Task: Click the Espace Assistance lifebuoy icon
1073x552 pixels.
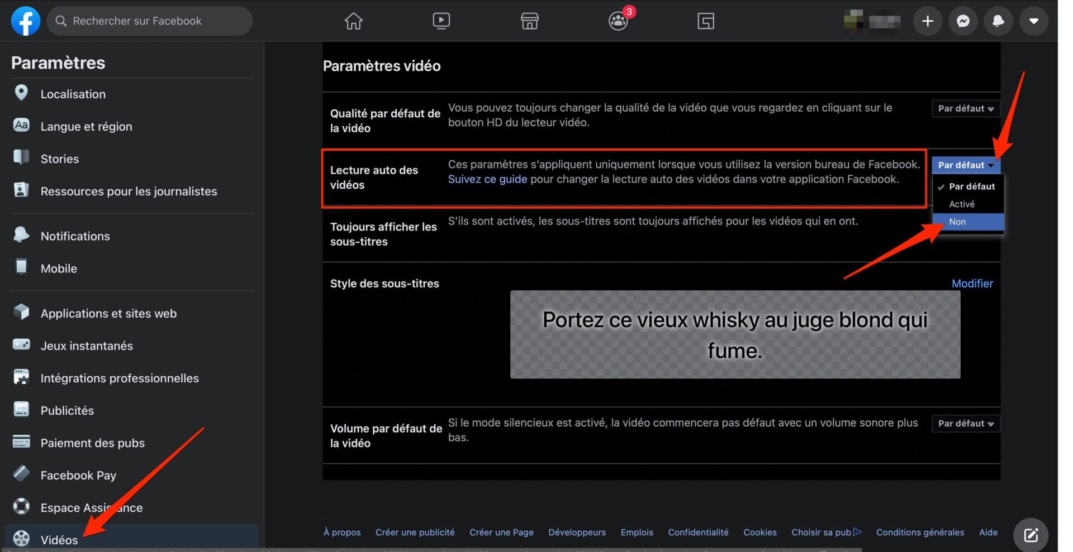Action: (21, 506)
